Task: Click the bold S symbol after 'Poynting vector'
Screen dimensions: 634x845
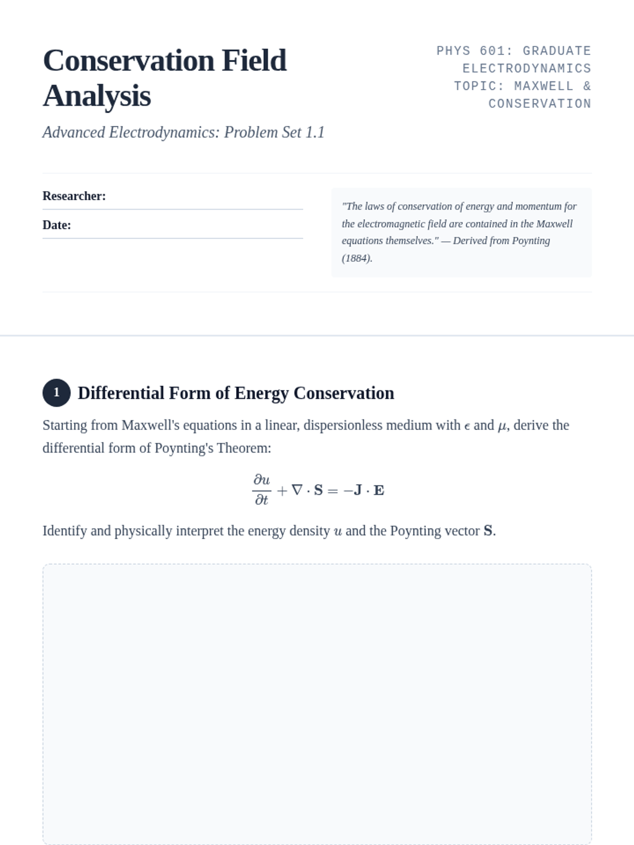Action: pos(488,531)
